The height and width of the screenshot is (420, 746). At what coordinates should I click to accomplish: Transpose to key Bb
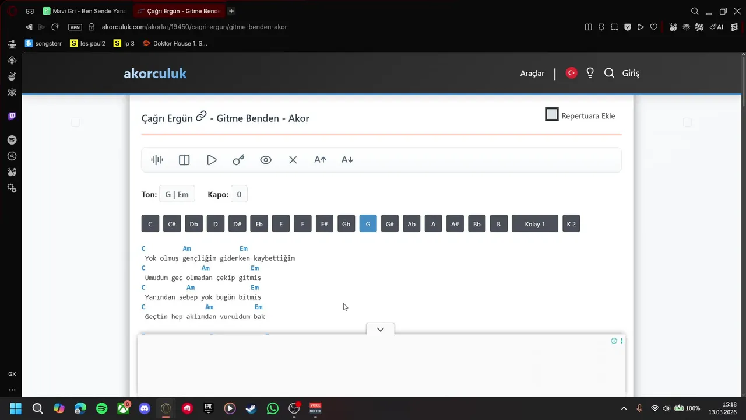(x=477, y=224)
